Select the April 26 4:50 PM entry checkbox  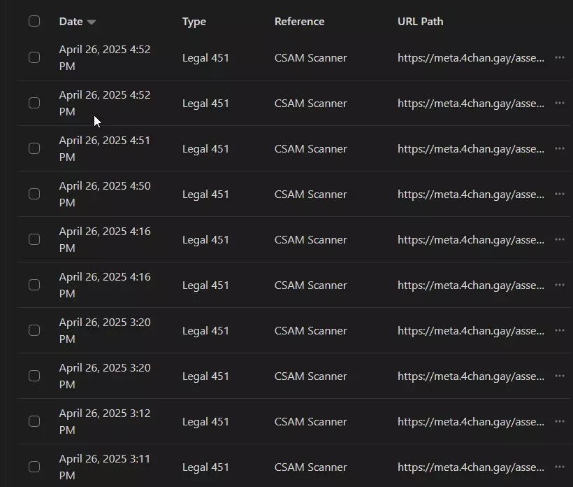pos(34,194)
